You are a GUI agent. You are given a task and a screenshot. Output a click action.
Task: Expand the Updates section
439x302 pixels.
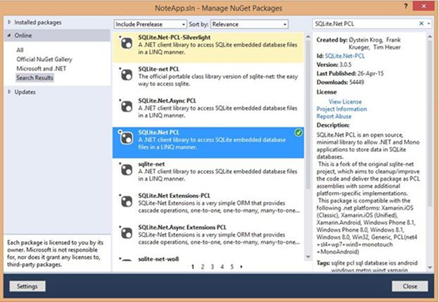(x=9, y=92)
